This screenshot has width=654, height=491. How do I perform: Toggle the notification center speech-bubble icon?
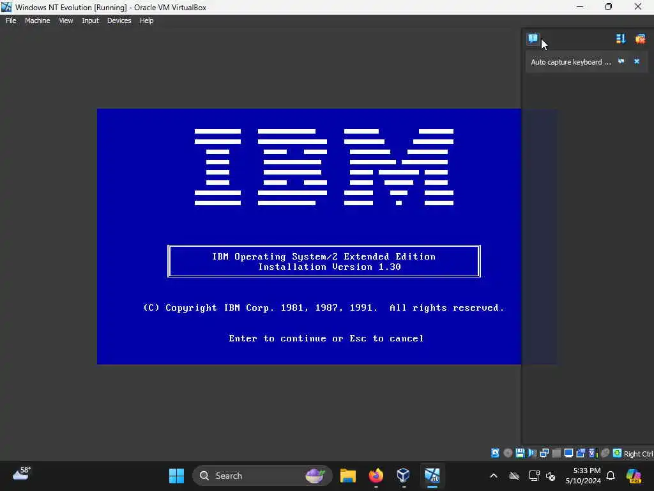(x=533, y=39)
